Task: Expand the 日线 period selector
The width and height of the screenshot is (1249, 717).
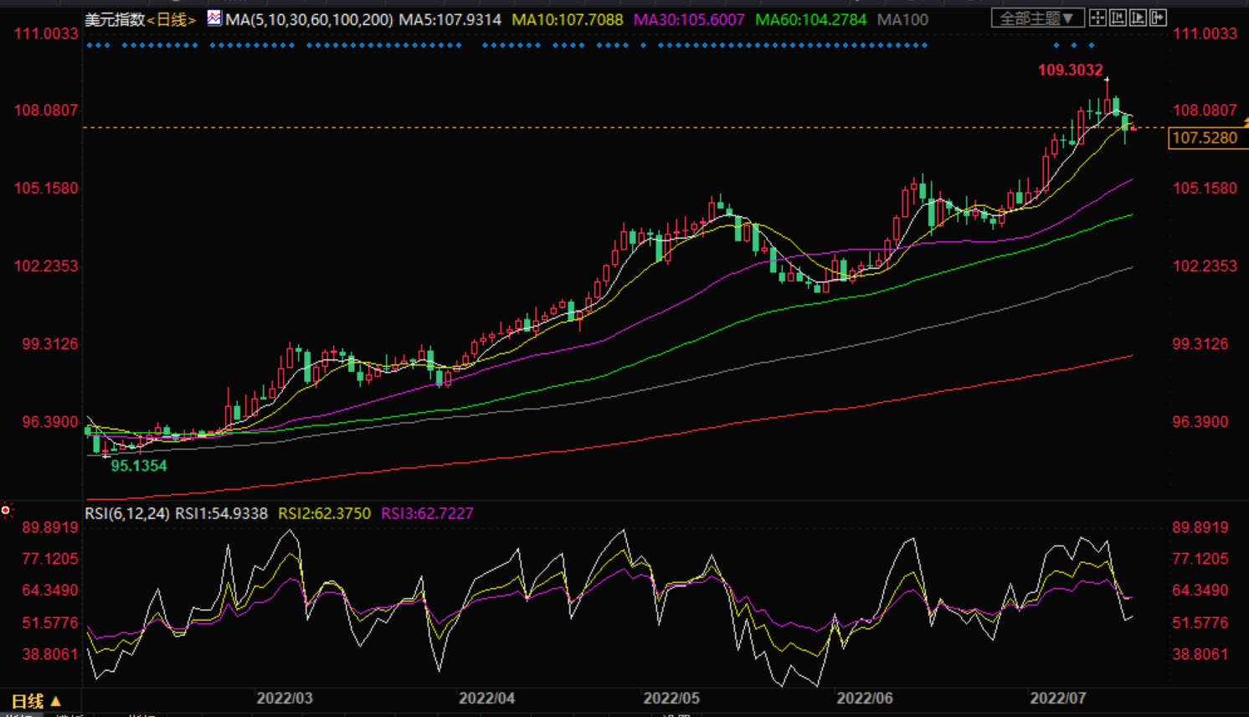Action: [x=35, y=701]
